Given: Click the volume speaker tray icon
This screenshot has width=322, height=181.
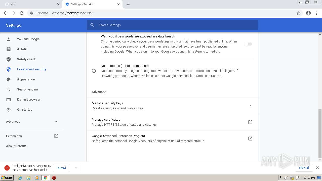Looking at the screenshot, I should pyautogui.click(x=286, y=178).
